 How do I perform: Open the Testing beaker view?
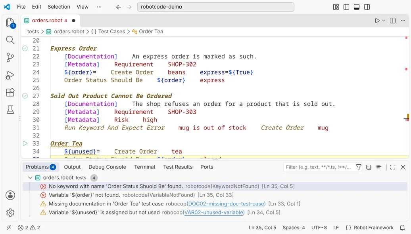[x=10, y=110]
